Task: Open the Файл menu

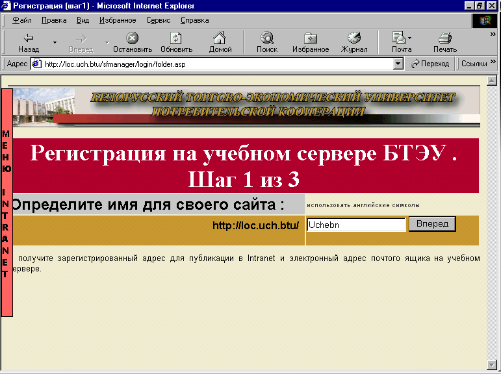Action: coord(21,20)
